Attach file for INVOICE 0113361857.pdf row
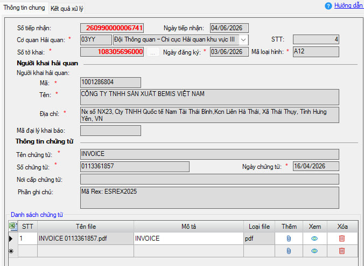The height and width of the screenshot is (266, 364). (289, 238)
